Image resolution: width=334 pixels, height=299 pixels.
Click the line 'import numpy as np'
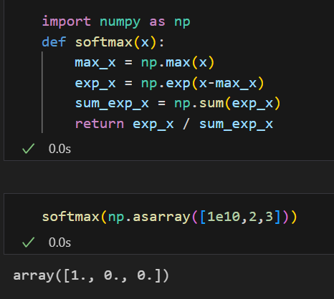pyautogui.click(x=116, y=21)
